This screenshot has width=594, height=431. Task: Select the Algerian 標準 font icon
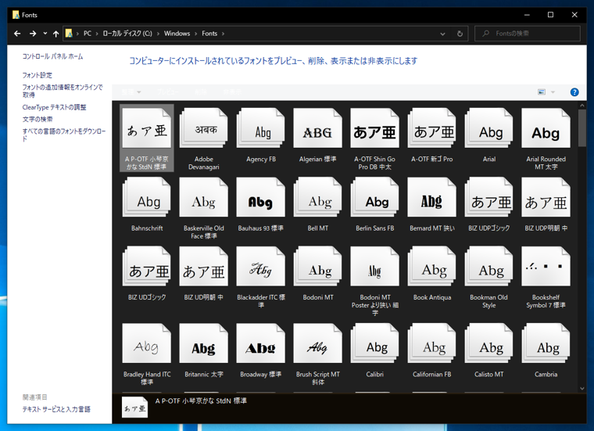318,128
